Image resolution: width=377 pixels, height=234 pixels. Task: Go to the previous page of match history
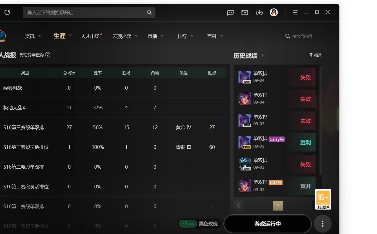point(238,206)
